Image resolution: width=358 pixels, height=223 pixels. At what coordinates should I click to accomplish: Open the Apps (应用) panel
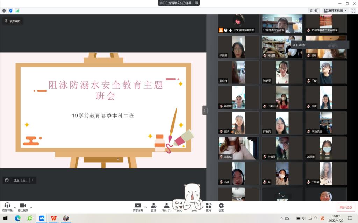click(x=208, y=207)
